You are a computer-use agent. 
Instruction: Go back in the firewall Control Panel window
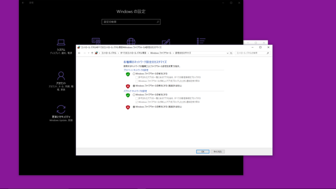pos(79,53)
